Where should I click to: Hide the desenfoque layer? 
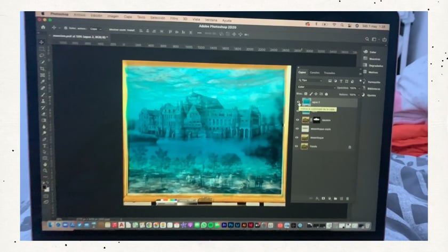(297, 137)
